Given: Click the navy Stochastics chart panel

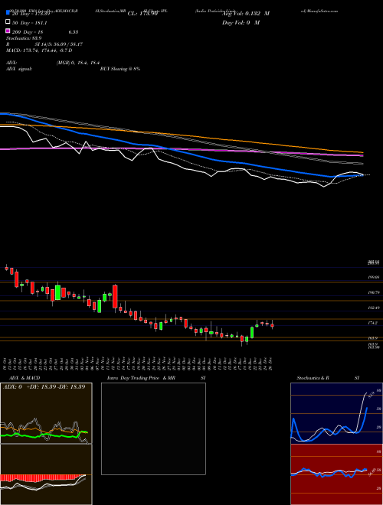Looking at the screenshot, I should pos(336,413).
